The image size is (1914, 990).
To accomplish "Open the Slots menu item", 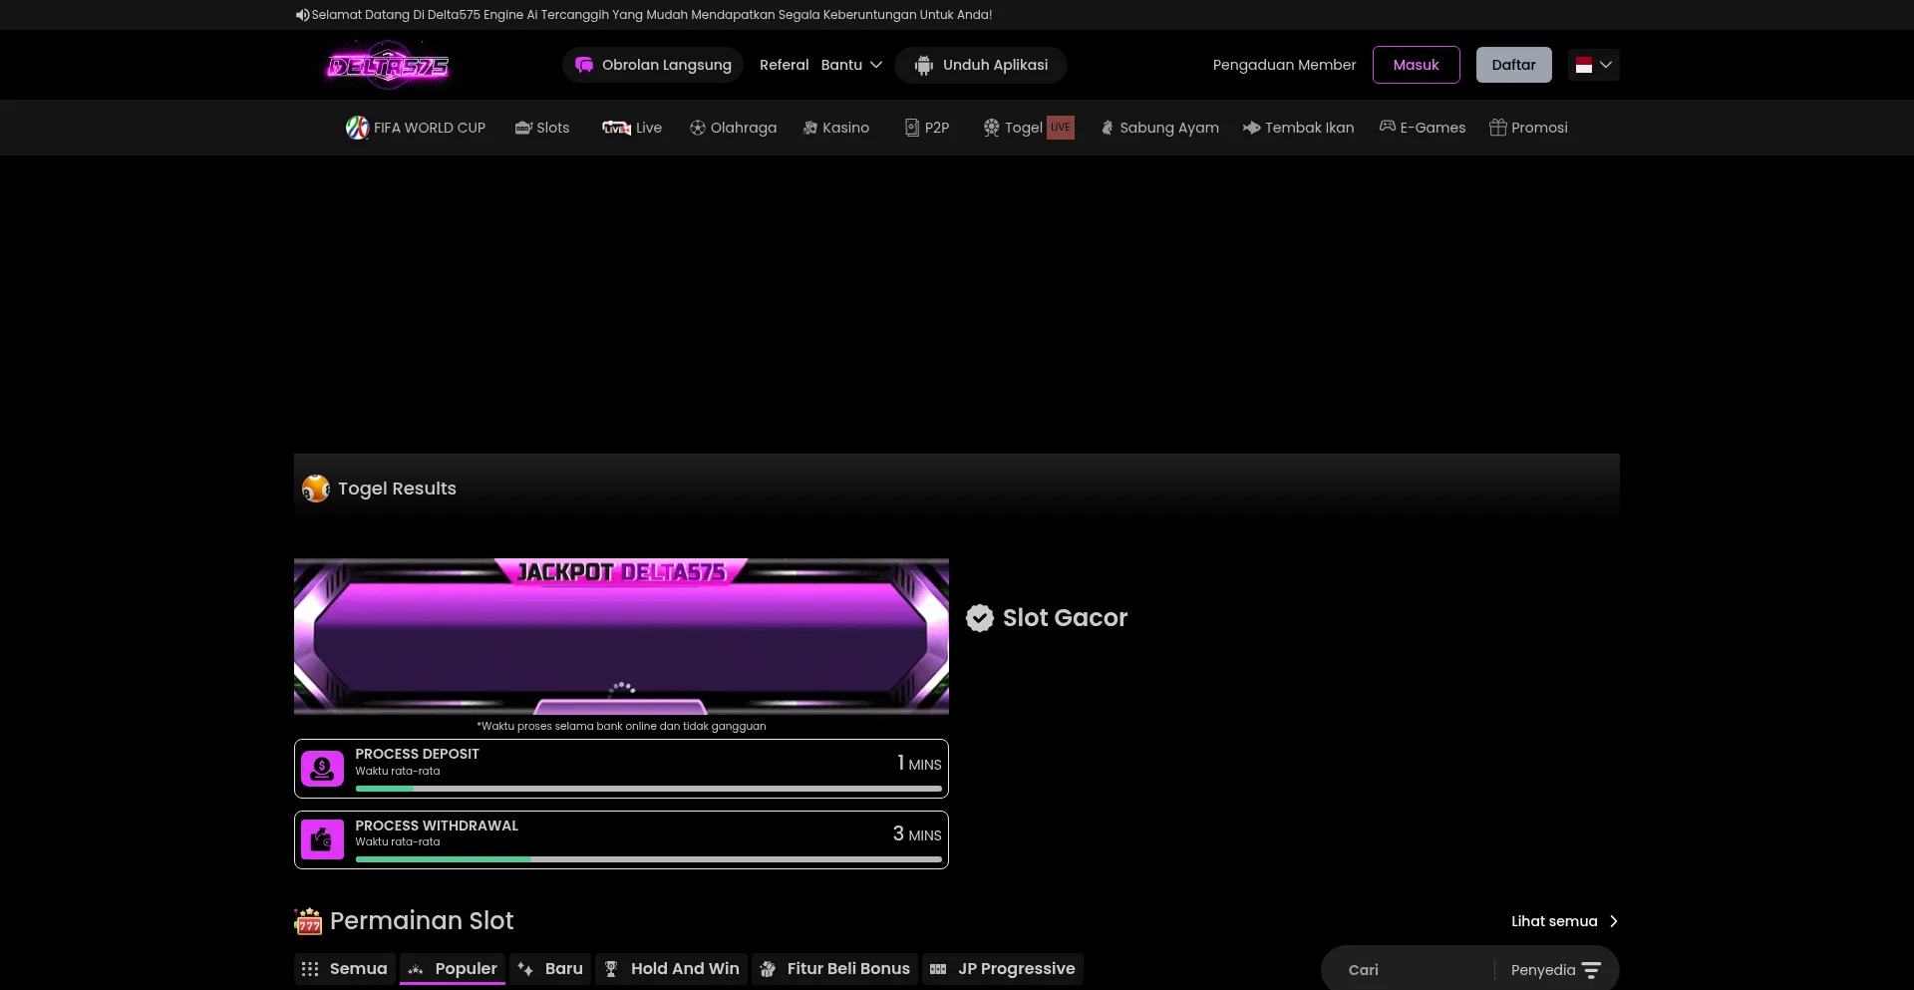I will (x=542, y=128).
